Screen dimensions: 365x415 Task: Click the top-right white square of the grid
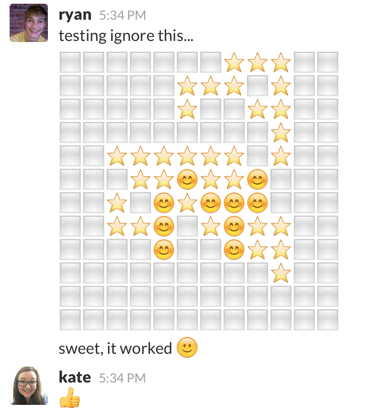click(x=328, y=62)
